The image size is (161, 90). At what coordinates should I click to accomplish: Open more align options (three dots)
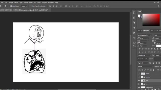pos(82,6)
